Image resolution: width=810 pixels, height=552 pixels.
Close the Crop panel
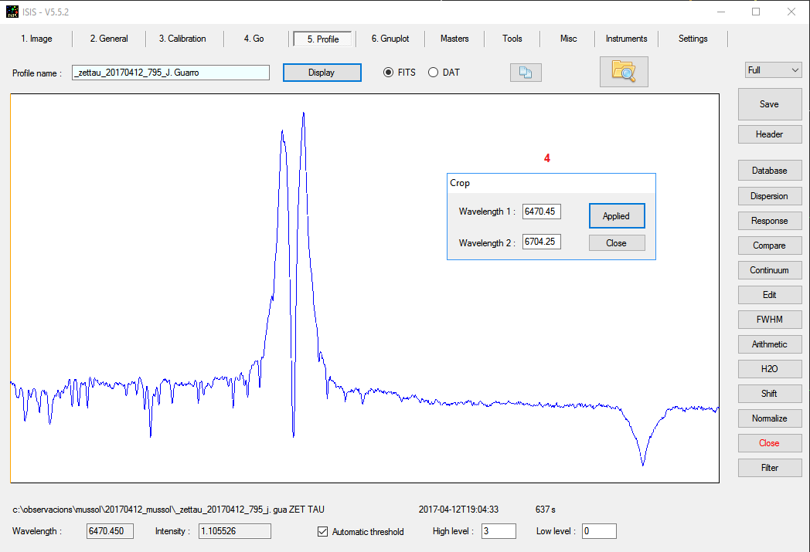point(616,242)
